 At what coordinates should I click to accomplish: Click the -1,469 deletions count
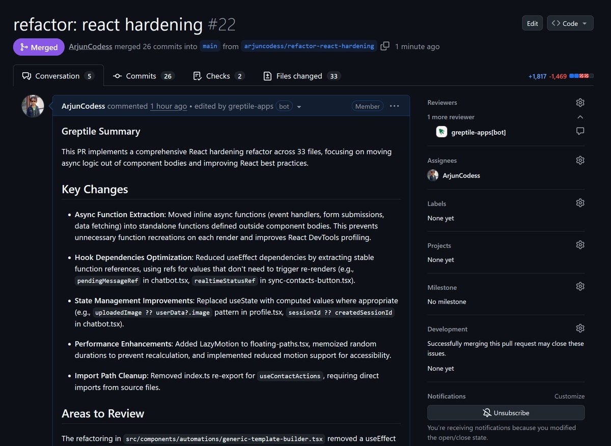tap(558, 76)
